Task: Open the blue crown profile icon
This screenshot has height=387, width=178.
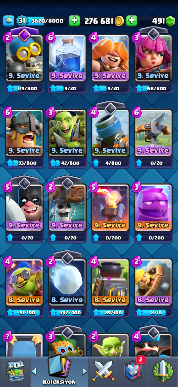Action: point(9,21)
